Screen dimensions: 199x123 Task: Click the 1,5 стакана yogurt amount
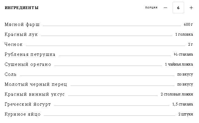click(x=182, y=104)
